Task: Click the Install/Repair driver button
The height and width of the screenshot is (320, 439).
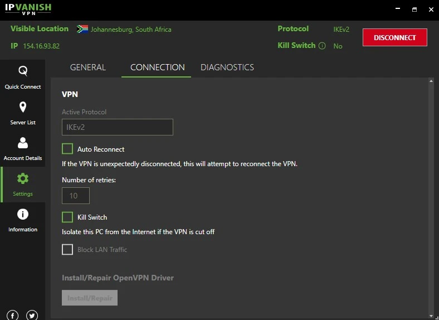Action: (x=90, y=298)
